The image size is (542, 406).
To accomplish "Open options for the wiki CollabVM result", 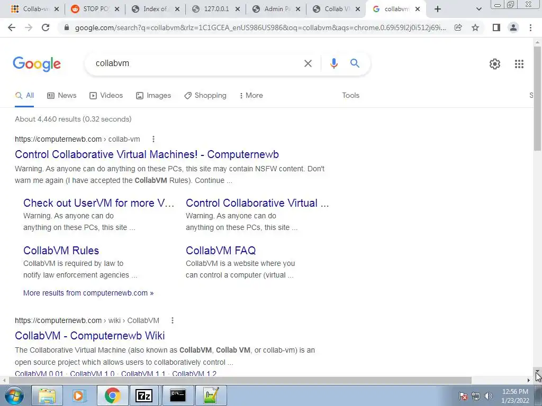I will pos(173,320).
